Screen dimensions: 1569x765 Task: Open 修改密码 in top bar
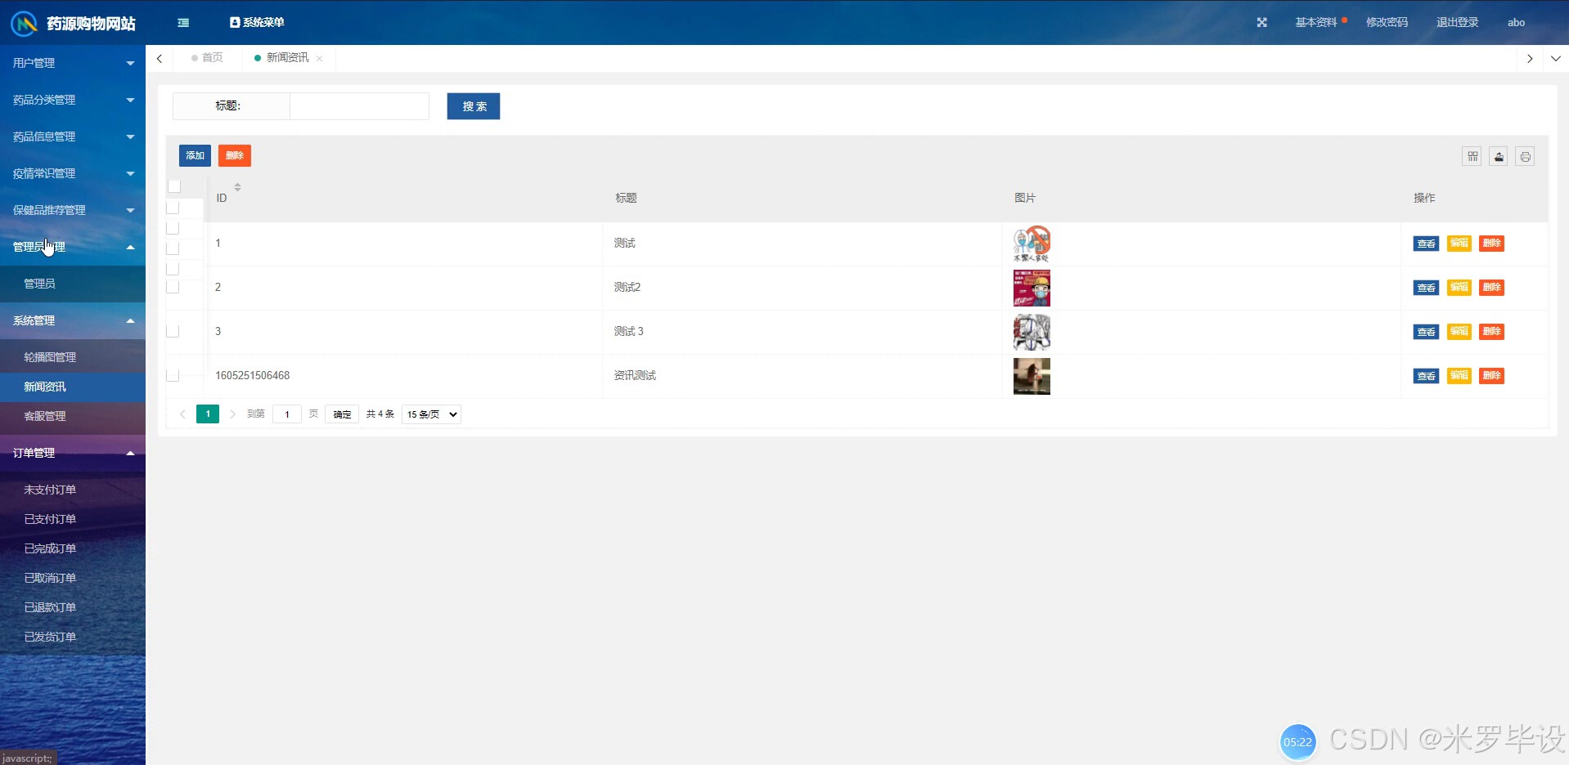(1387, 23)
